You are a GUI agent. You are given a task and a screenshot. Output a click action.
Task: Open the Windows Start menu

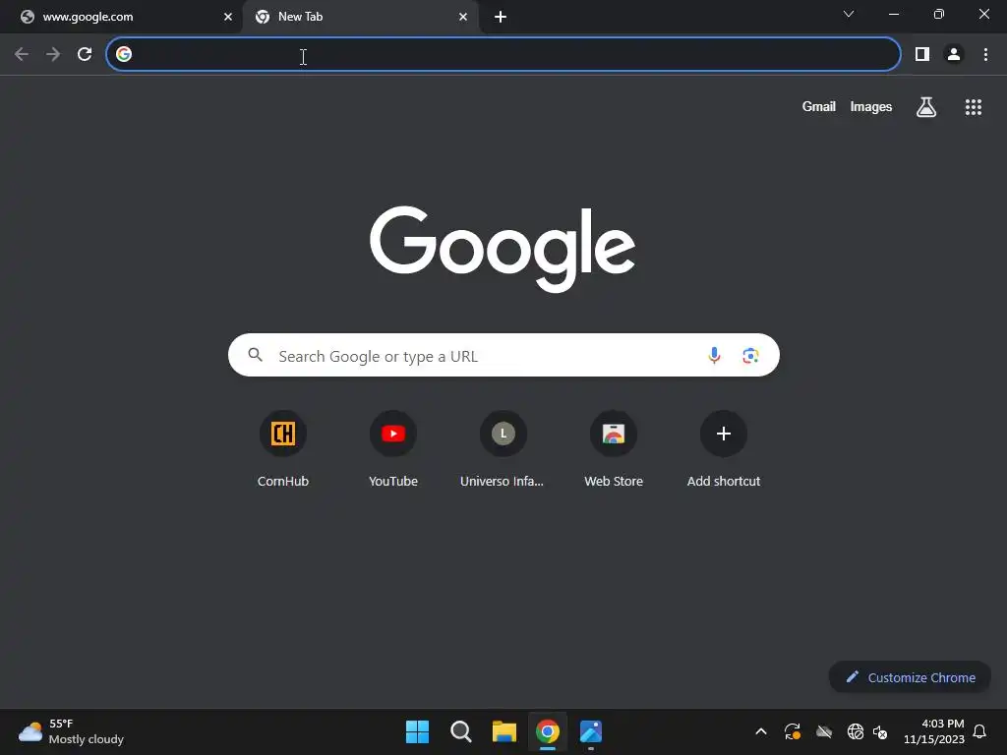click(417, 731)
